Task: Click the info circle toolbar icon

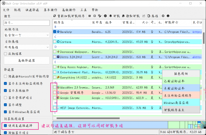Action: 168,16
